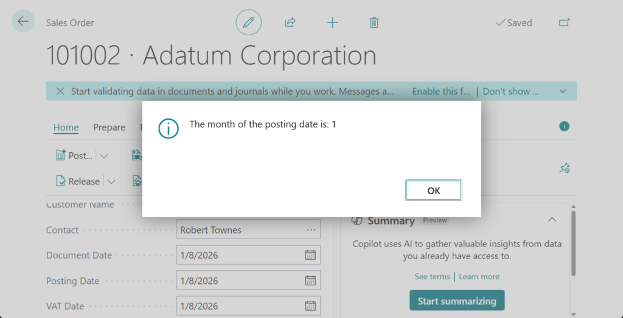Screen dimensions: 623x318
Task: Dismiss notification bar with X icon
Action: point(60,91)
